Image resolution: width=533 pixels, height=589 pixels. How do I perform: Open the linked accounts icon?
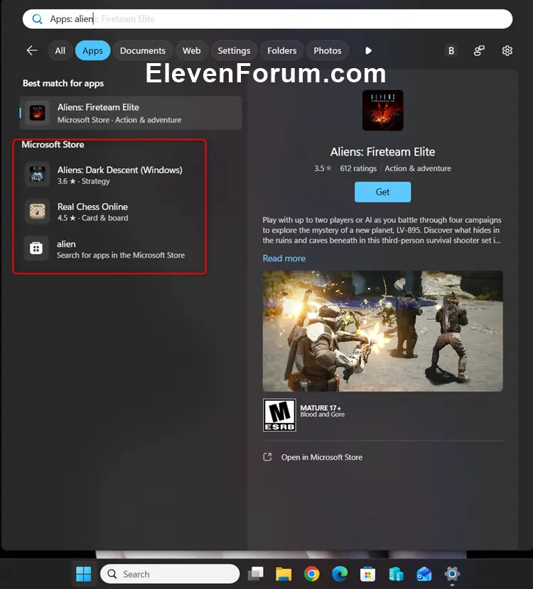point(479,50)
